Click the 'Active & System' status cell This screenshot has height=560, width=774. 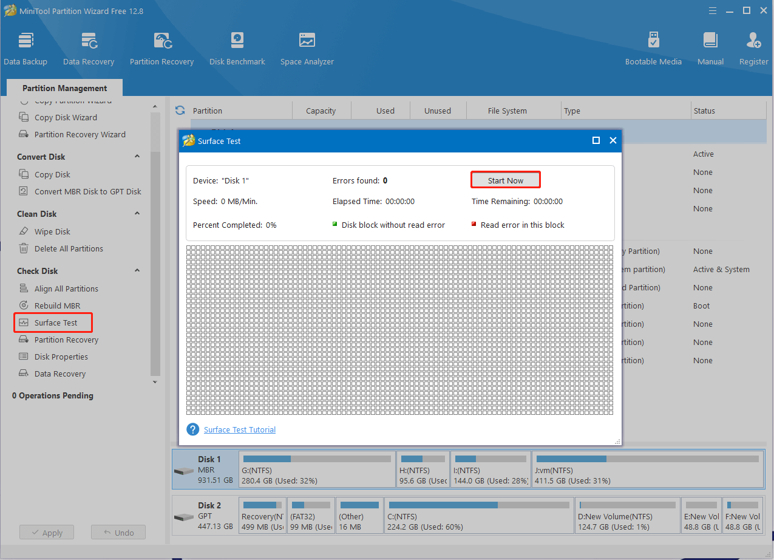[x=721, y=270]
